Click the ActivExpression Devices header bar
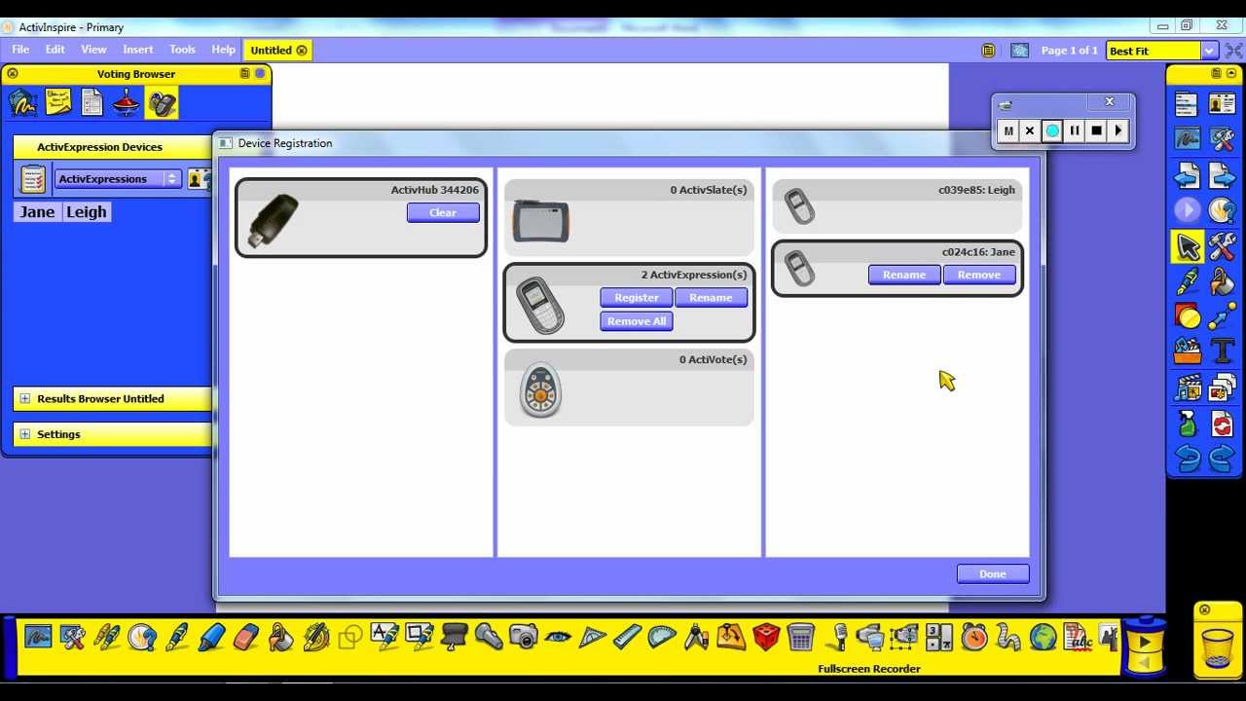 [113, 147]
